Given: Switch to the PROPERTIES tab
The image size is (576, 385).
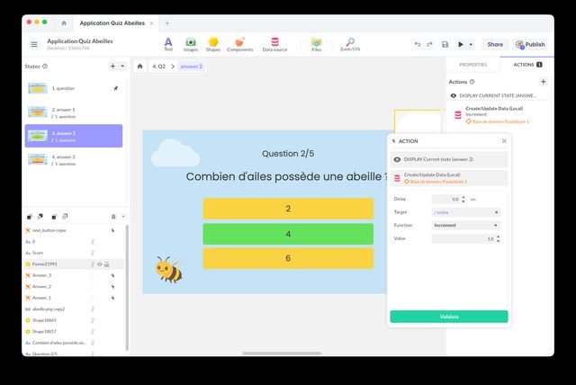Looking at the screenshot, I should 472,65.
